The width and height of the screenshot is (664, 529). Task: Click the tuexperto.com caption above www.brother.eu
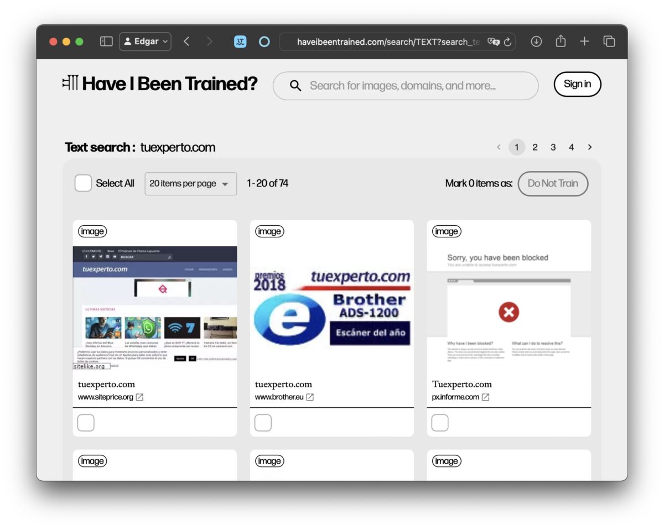pyautogui.click(x=284, y=384)
